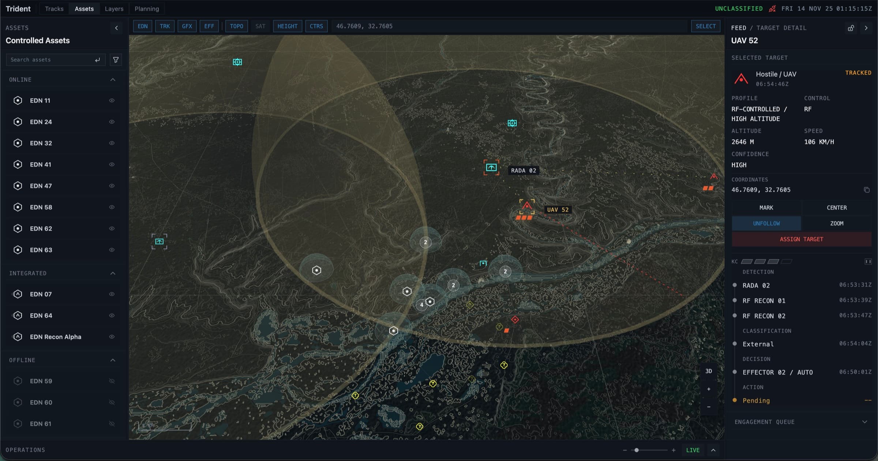Click the EDN Recon Alpha asset icon
Image resolution: width=878 pixels, height=461 pixels.
tap(18, 337)
